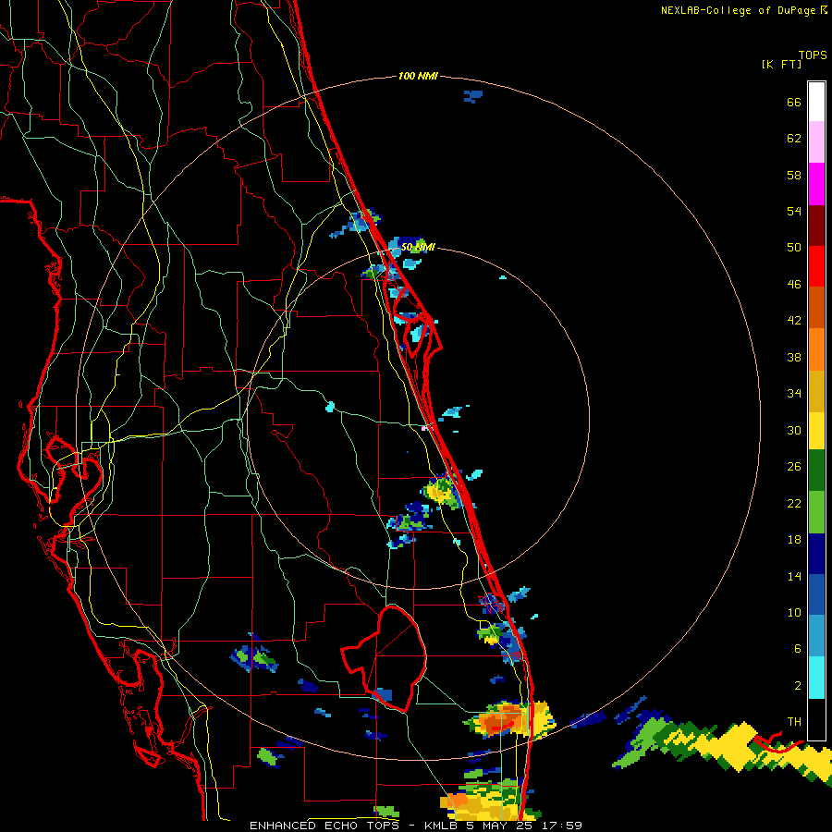Click the 30 legend value
Image resolution: width=832 pixels, height=832 pixels.
click(794, 430)
